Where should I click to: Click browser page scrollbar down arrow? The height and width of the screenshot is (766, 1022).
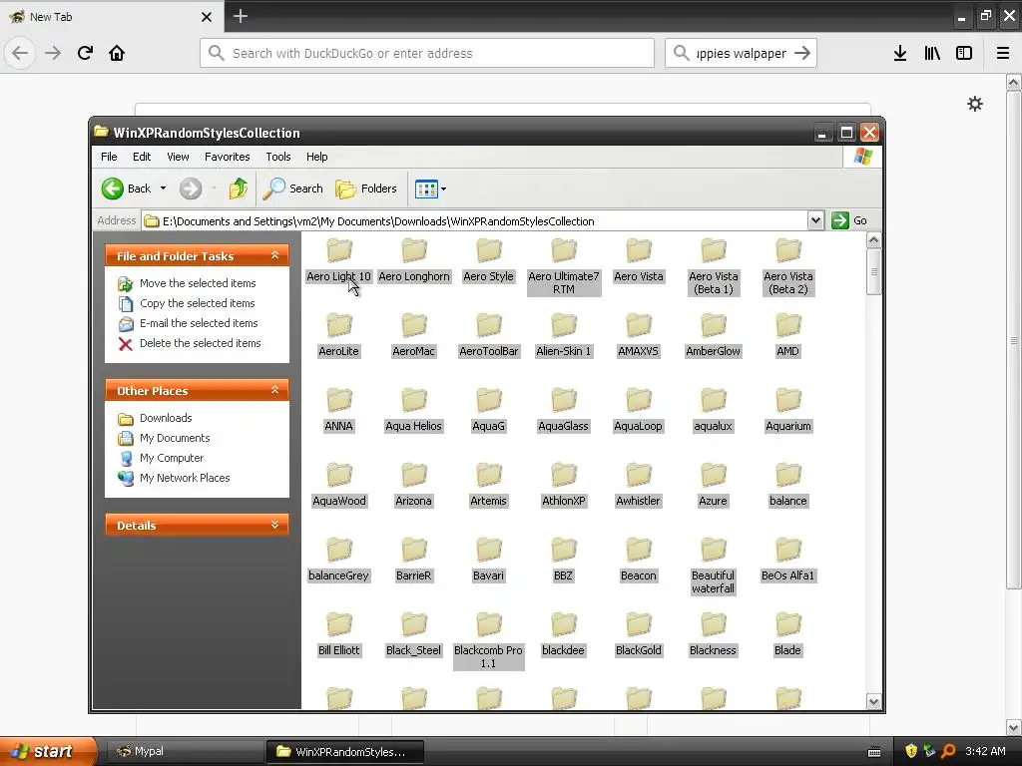coord(1013,727)
